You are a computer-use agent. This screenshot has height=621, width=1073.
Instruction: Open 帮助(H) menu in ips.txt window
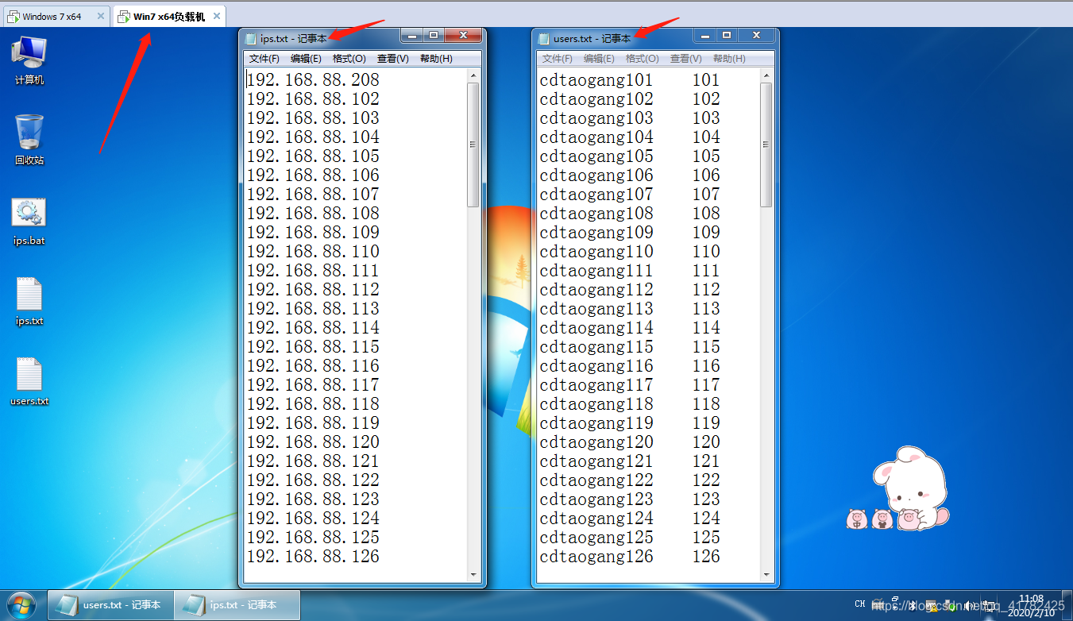coord(436,59)
